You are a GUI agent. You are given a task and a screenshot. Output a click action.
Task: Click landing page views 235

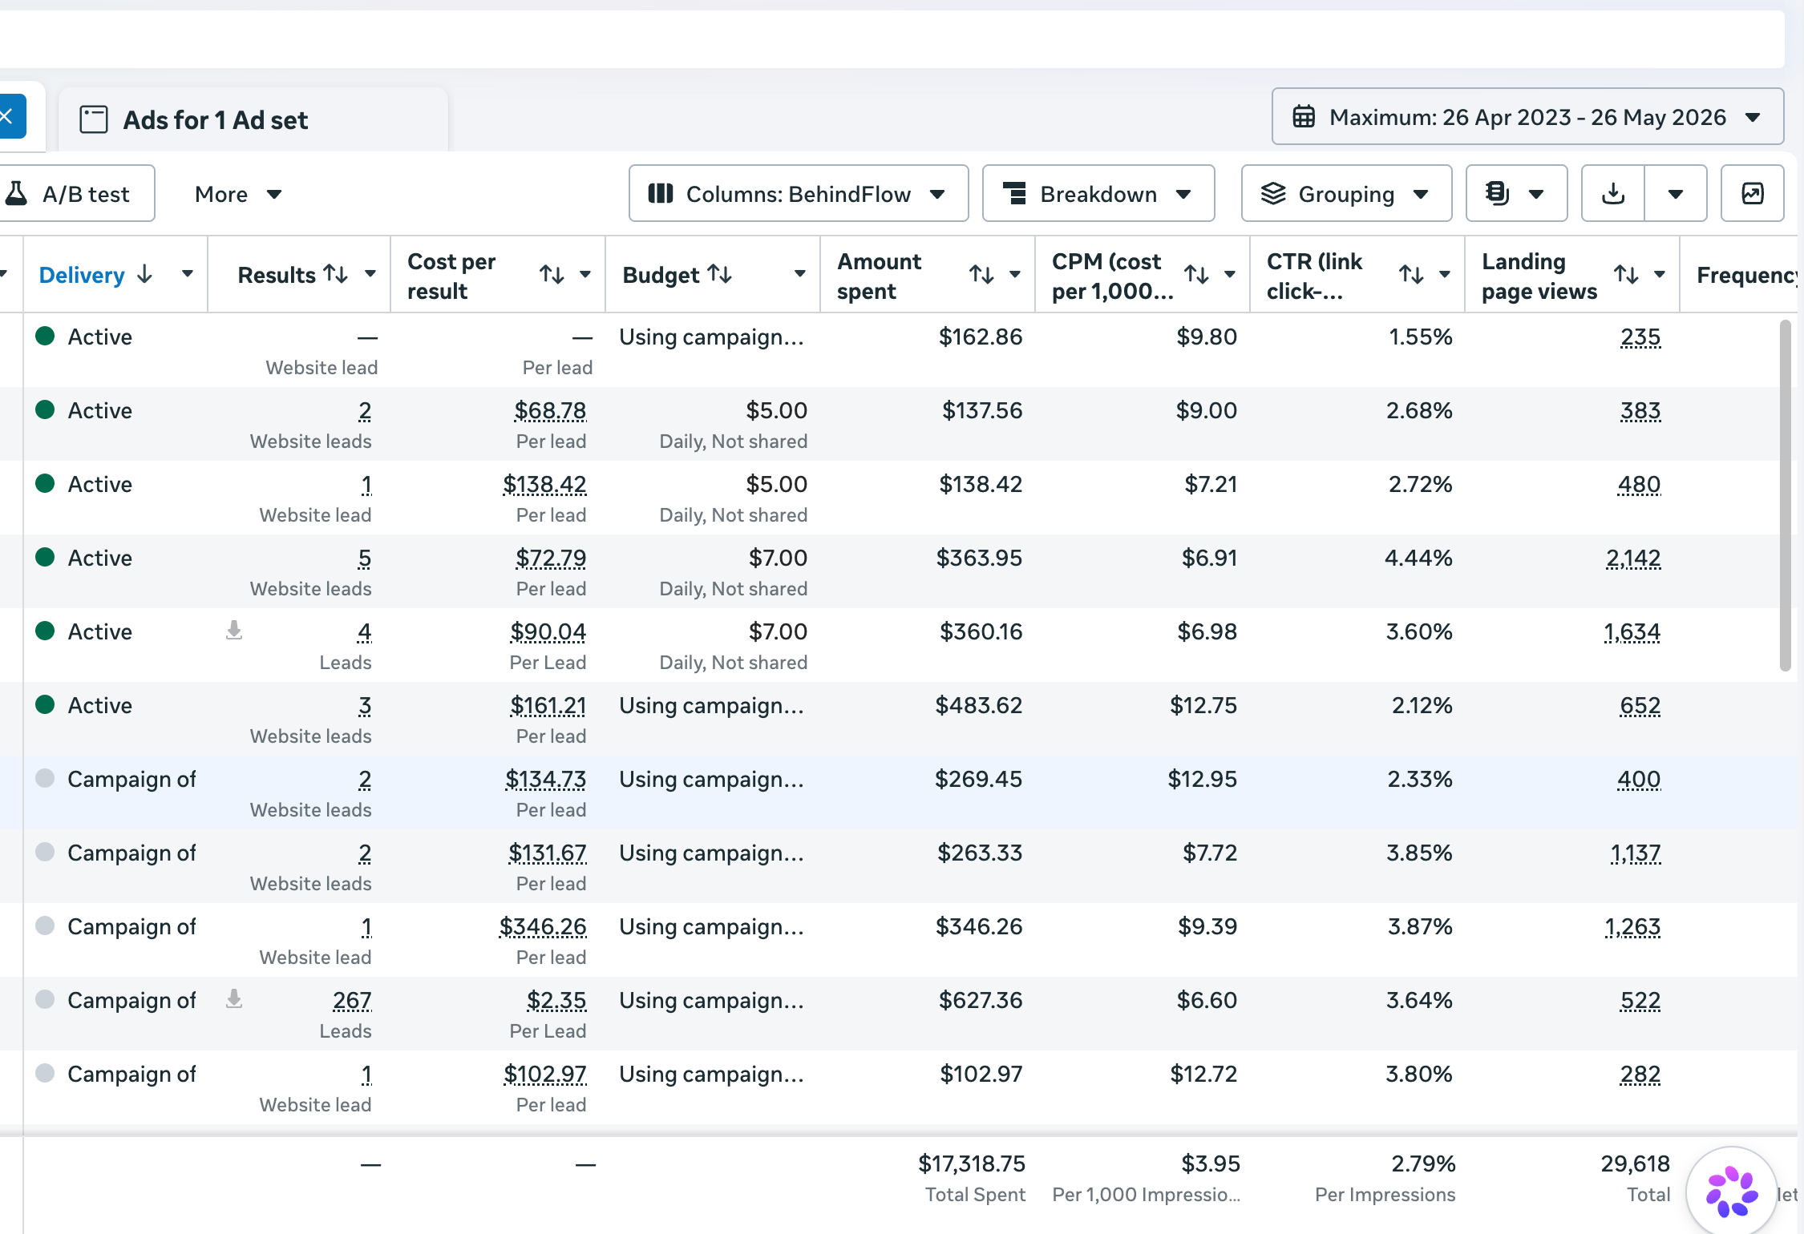[1640, 337]
